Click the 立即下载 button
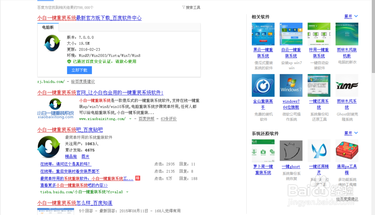 tap(79, 70)
